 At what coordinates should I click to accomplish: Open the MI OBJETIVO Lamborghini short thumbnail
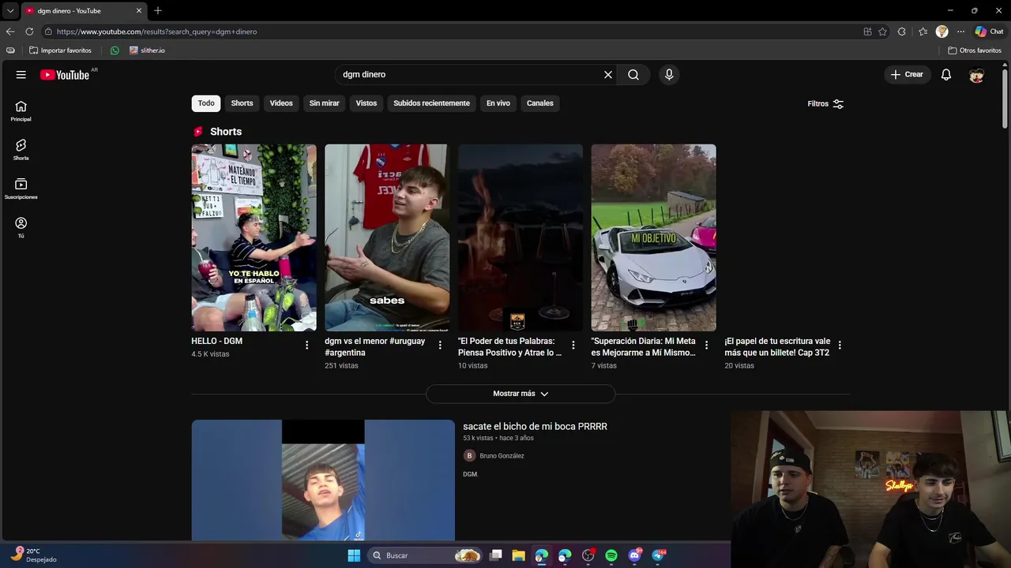point(653,237)
